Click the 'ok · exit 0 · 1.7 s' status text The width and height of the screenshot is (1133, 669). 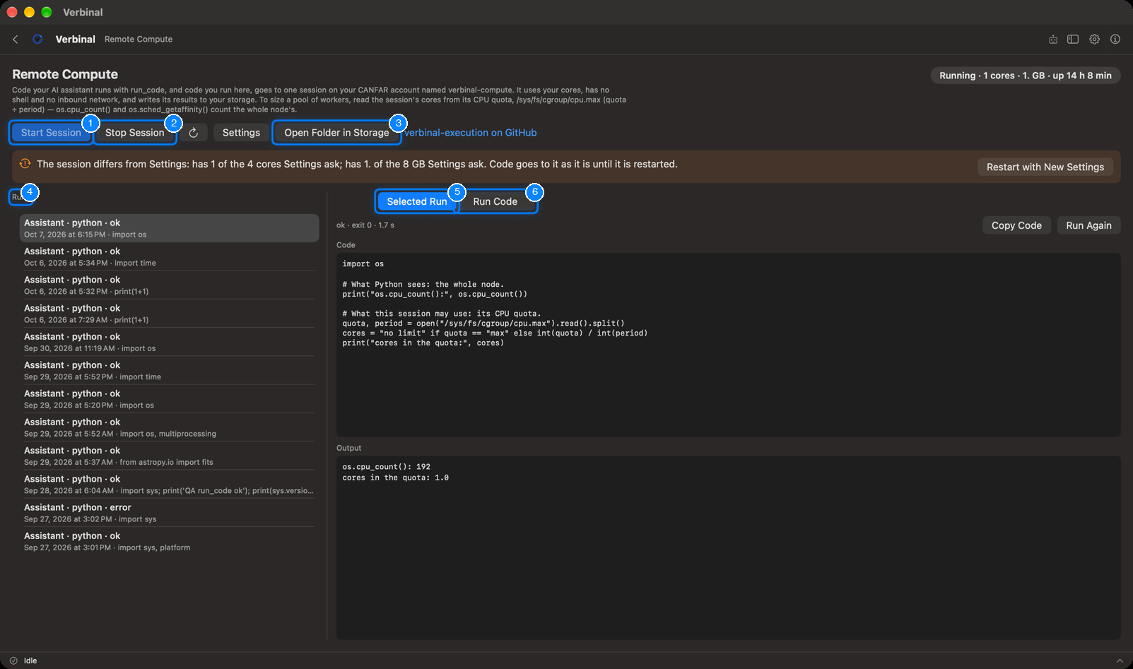click(x=365, y=225)
